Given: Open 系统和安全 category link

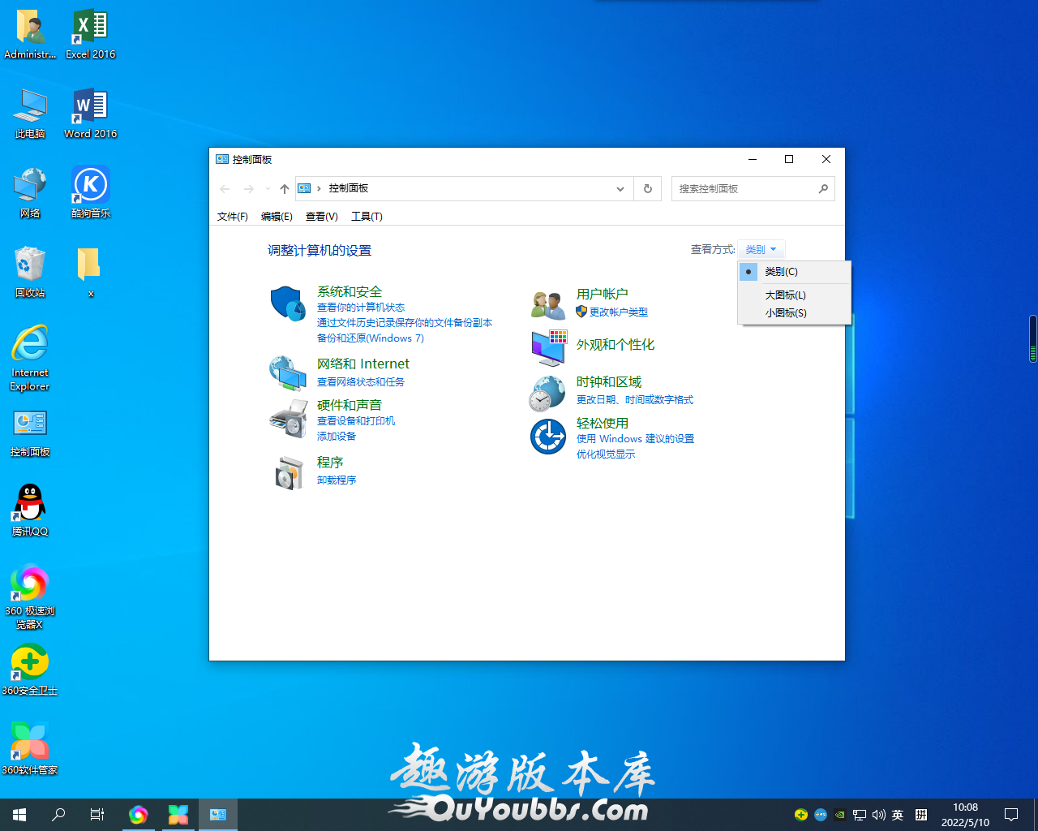Looking at the screenshot, I should click(x=350, y=291).
